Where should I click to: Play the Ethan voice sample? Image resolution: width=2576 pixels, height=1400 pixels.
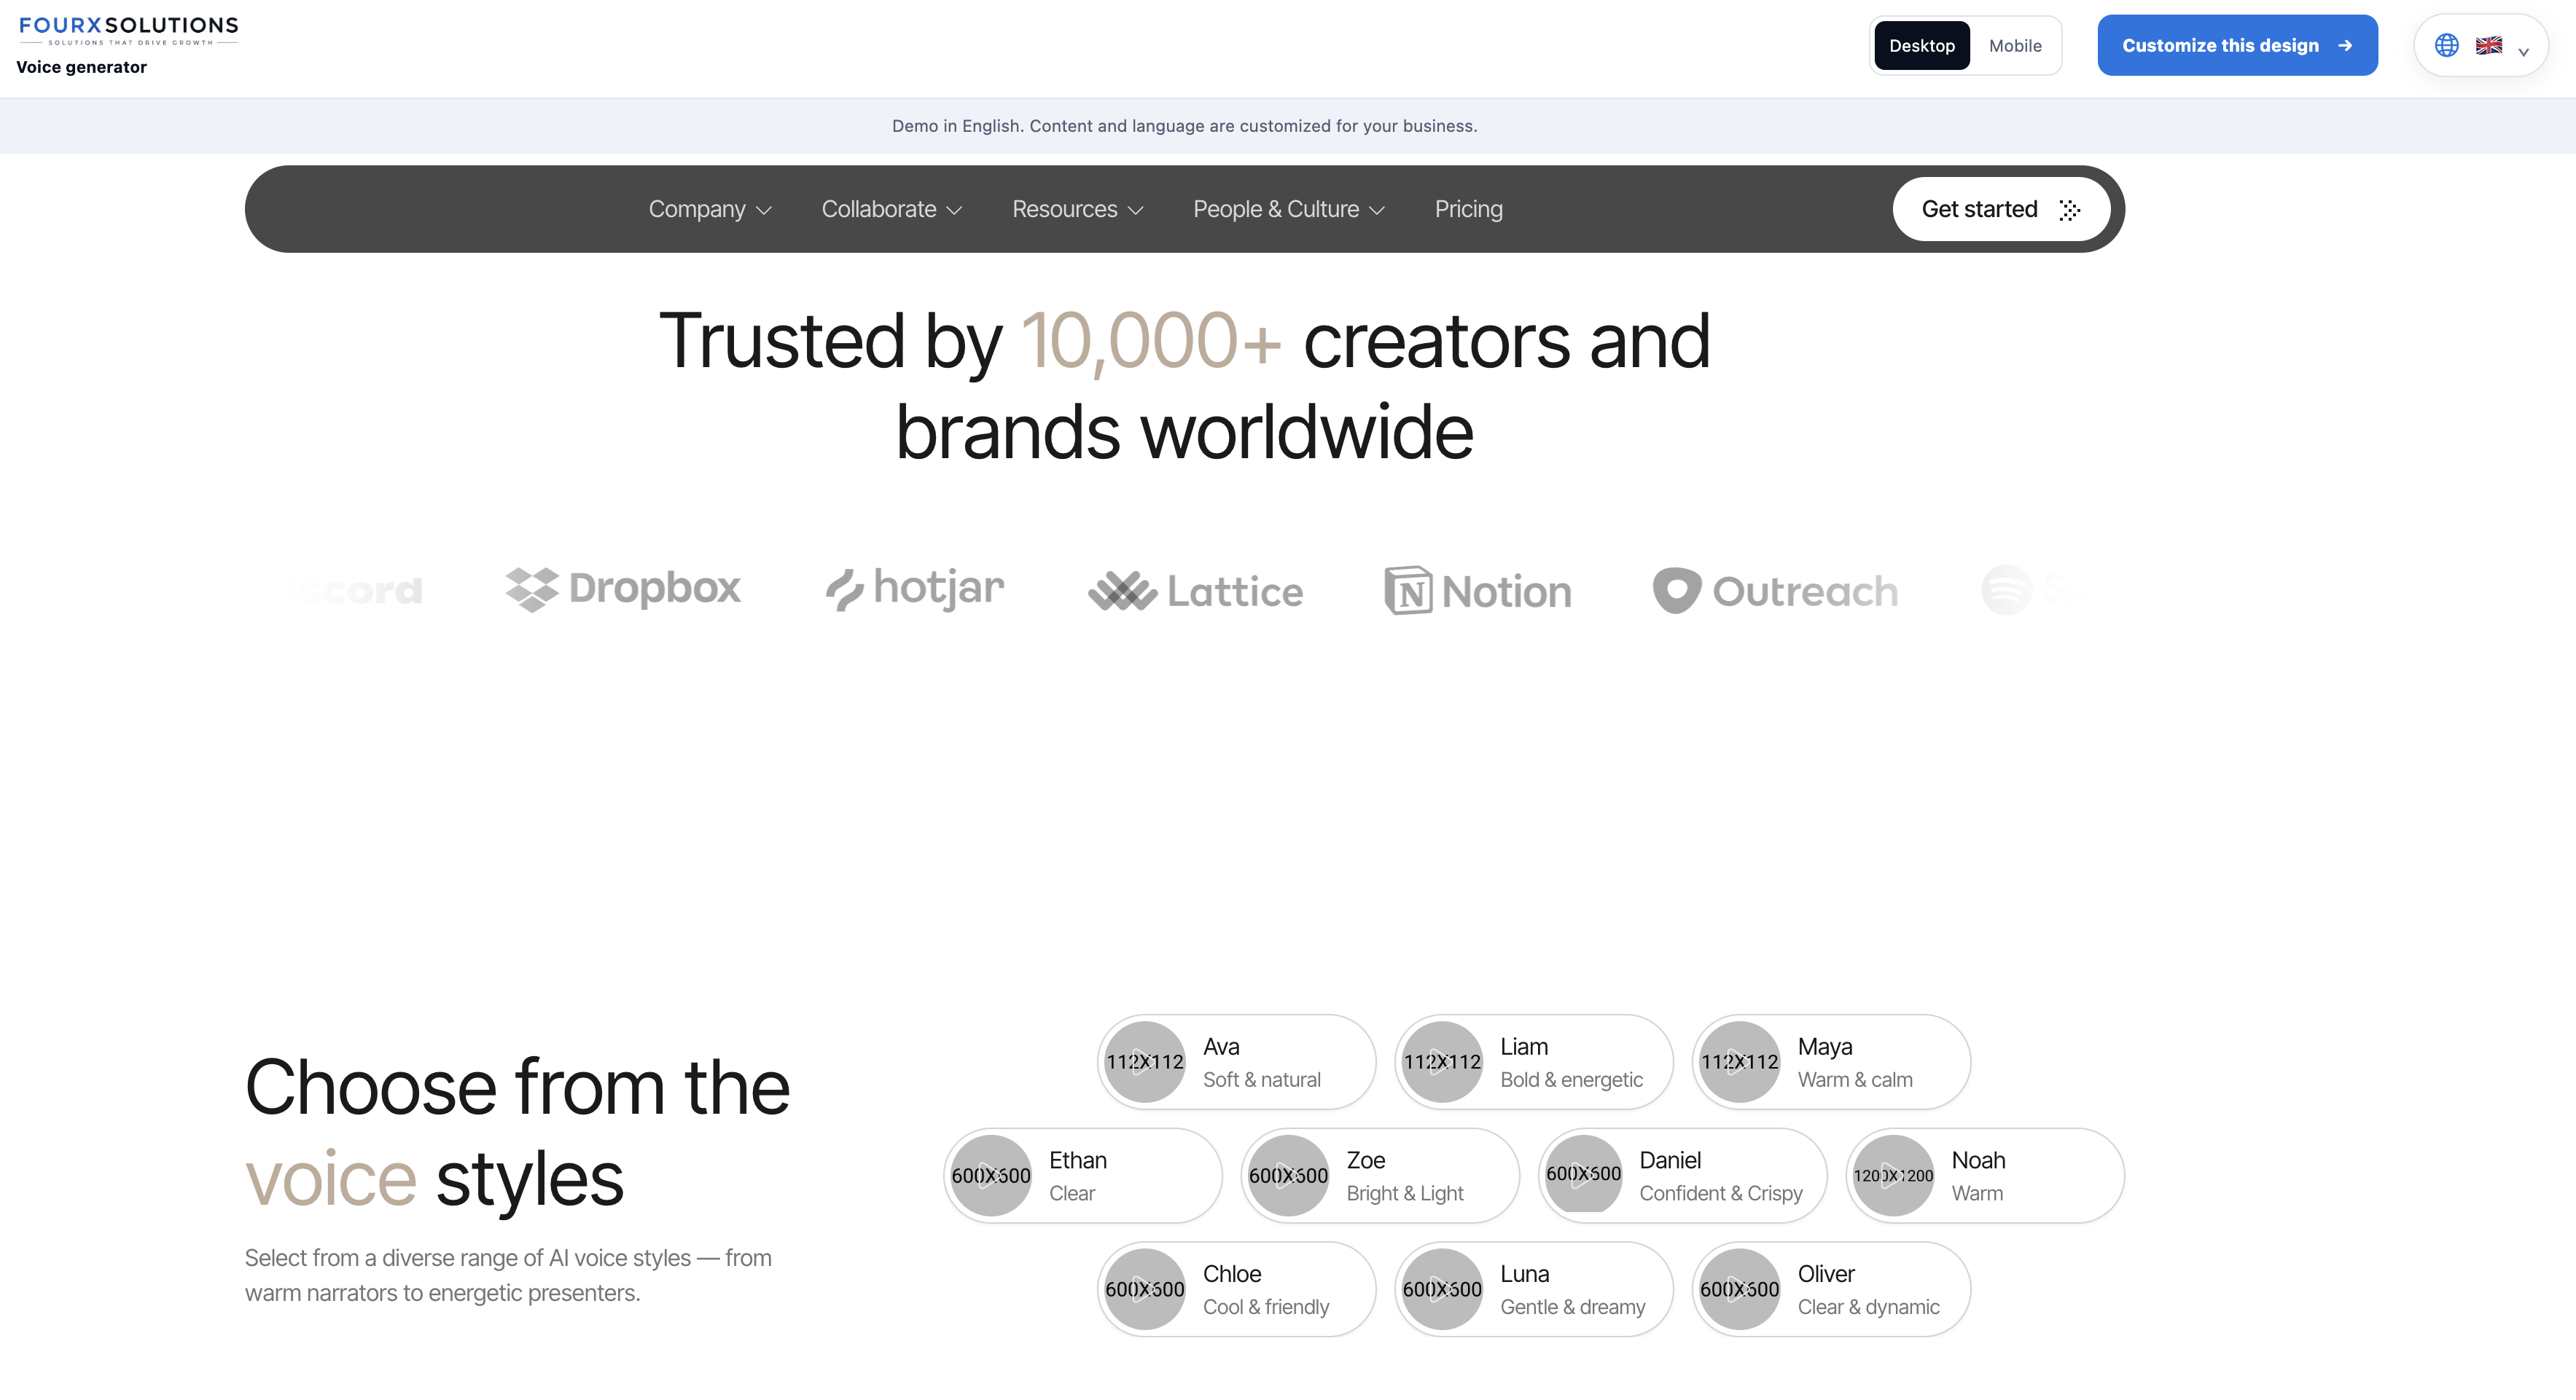pos(990,1176)
